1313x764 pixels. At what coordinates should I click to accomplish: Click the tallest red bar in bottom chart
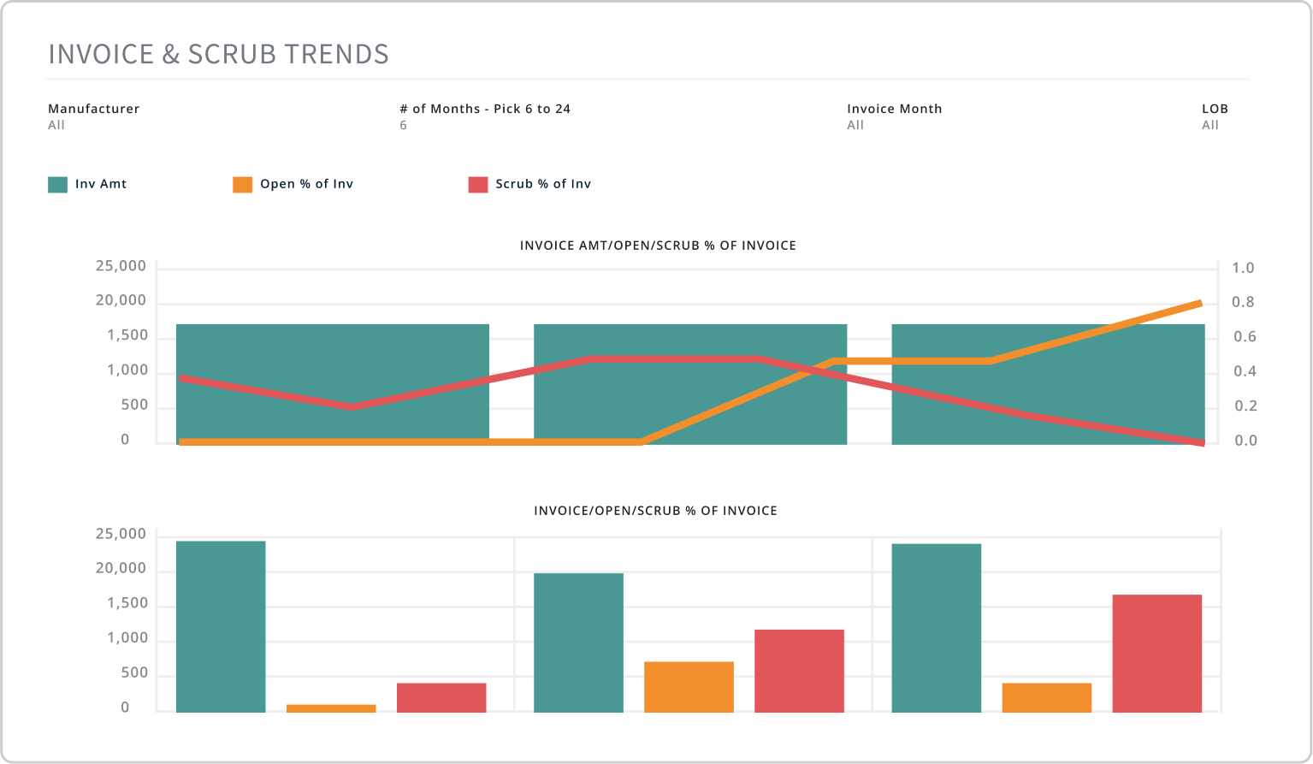[x=1156, y=653]
